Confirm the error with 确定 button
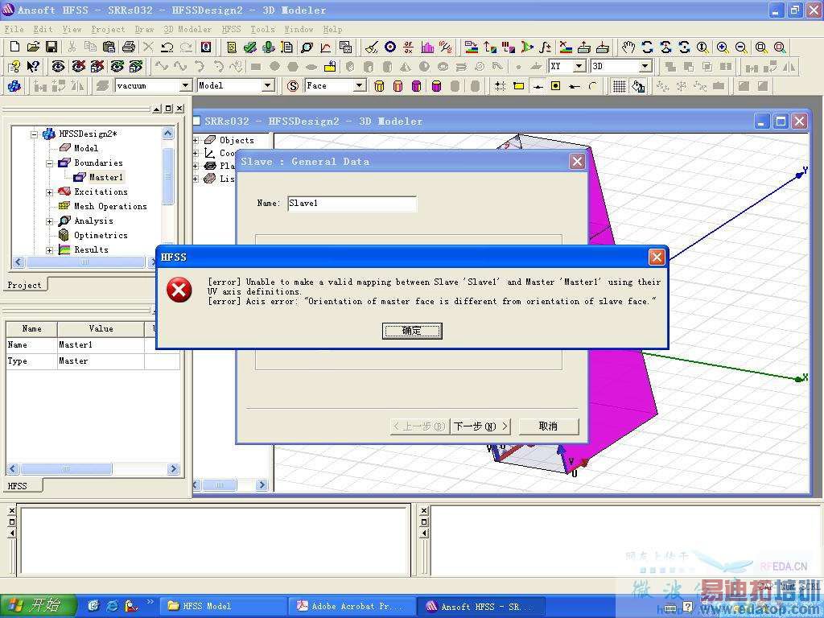 coord(412,331)
